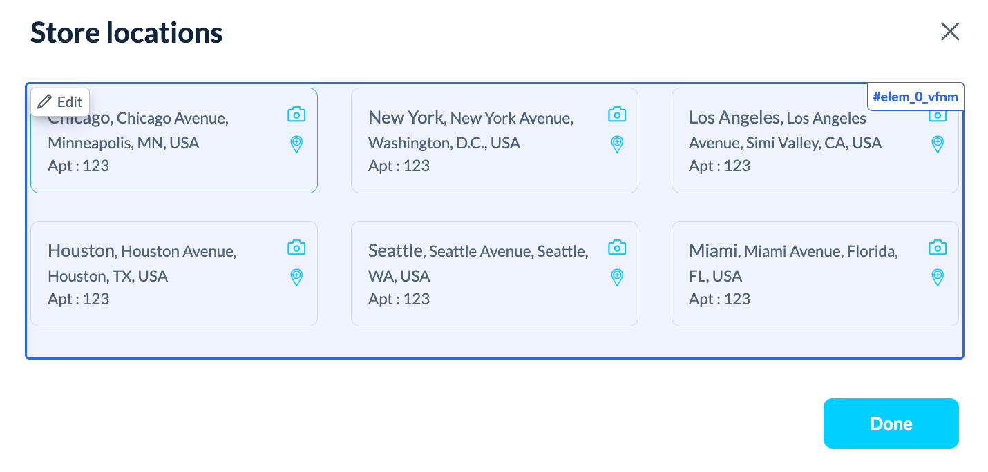Click the camera icon on Seattle card
988x472 pixels.
click(617, 248)
